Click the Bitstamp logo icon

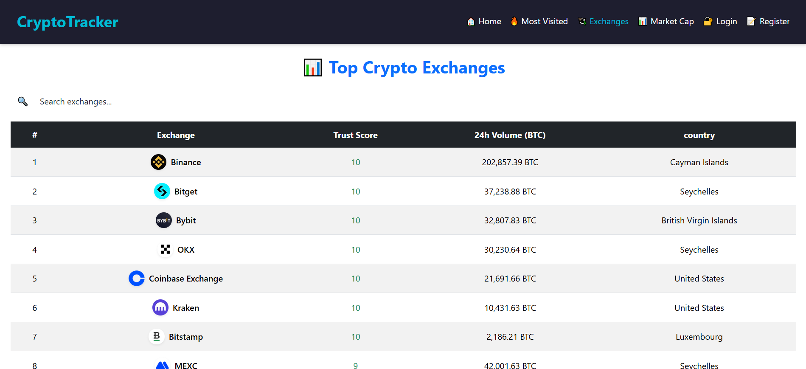(156, 337)
